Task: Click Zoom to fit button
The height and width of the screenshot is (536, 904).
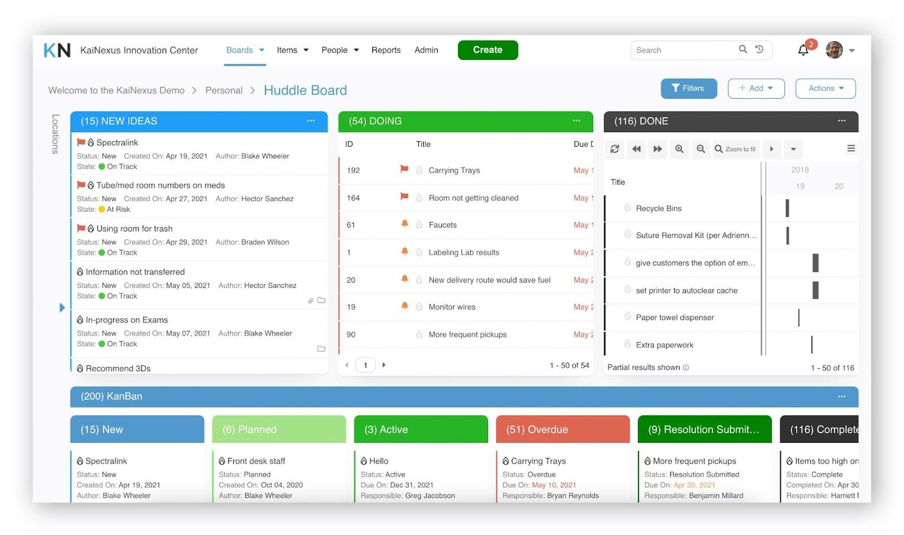Action: [736, 149]
